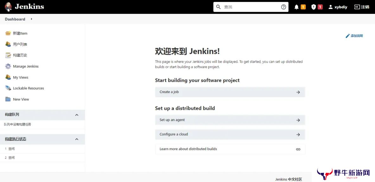The height and width of the screenshot is (182, 375).
Task: Click the Lockable Resources icon
Action: pyautogui.click(x=8, y=88)
